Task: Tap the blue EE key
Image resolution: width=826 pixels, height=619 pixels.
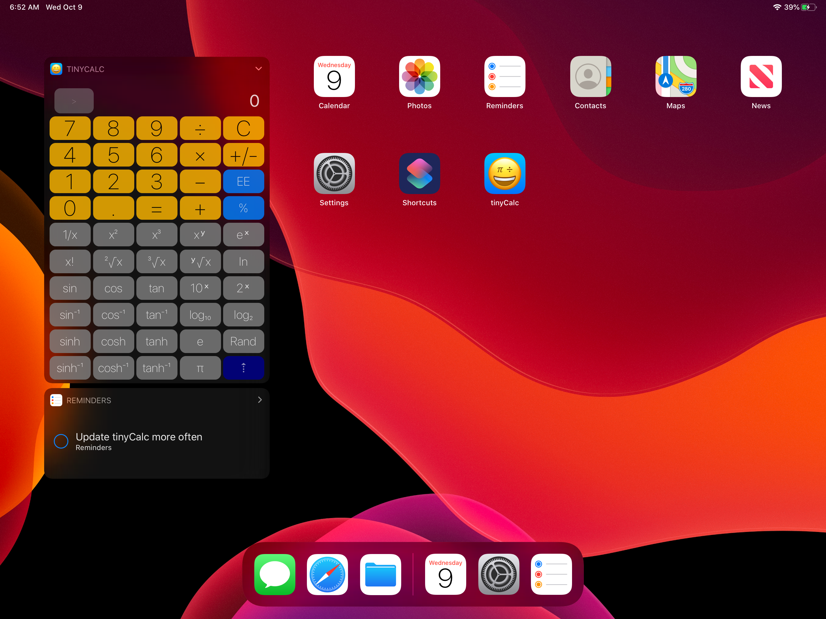Action: pyautogui.click(x=243, y=181)
